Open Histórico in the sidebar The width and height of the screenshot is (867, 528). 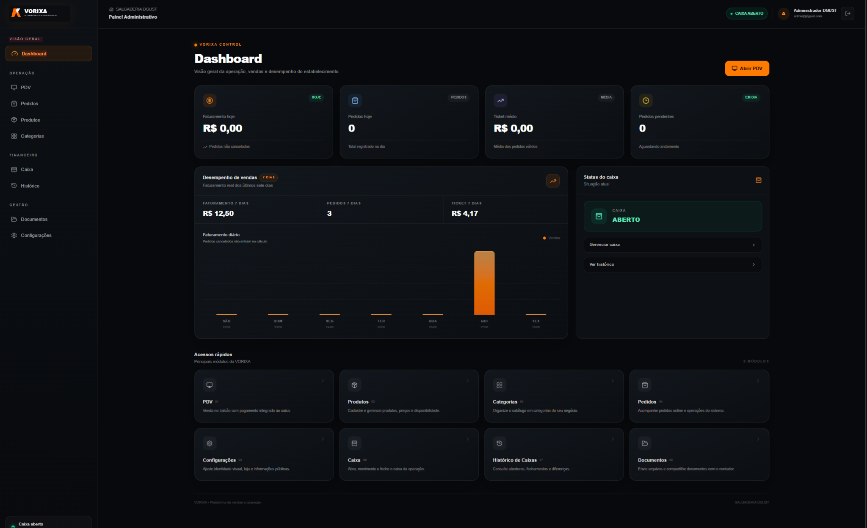pyautogui.click(x=49, y=186)
